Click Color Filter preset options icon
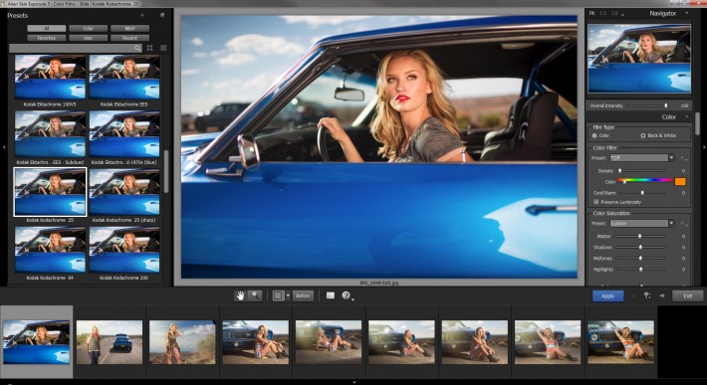The image size is (707, 385). (x=683, y=158)
